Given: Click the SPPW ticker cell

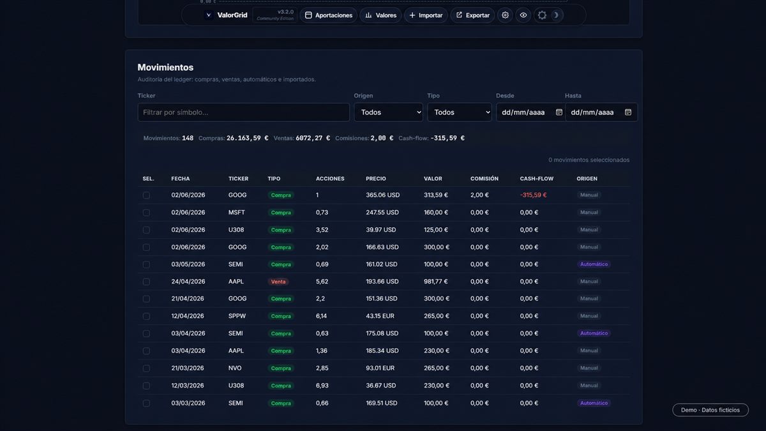Looking at the screenshot, I should point(237,316).
